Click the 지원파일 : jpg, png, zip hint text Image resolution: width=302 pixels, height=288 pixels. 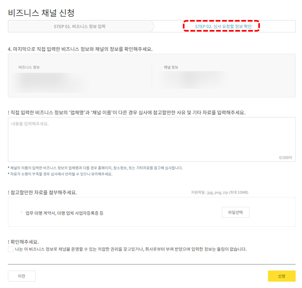[219, 192]
